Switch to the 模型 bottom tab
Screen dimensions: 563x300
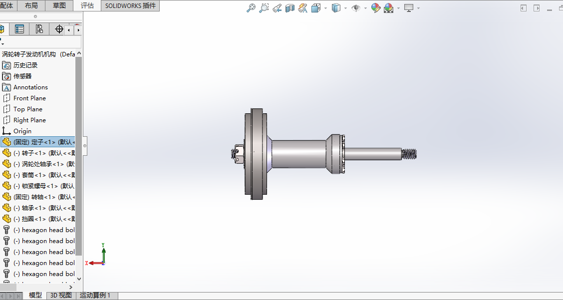pyautogui.click(x=35, y=296)
